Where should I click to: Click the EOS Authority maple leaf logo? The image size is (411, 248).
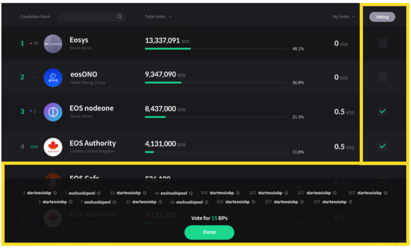(53, 147)
